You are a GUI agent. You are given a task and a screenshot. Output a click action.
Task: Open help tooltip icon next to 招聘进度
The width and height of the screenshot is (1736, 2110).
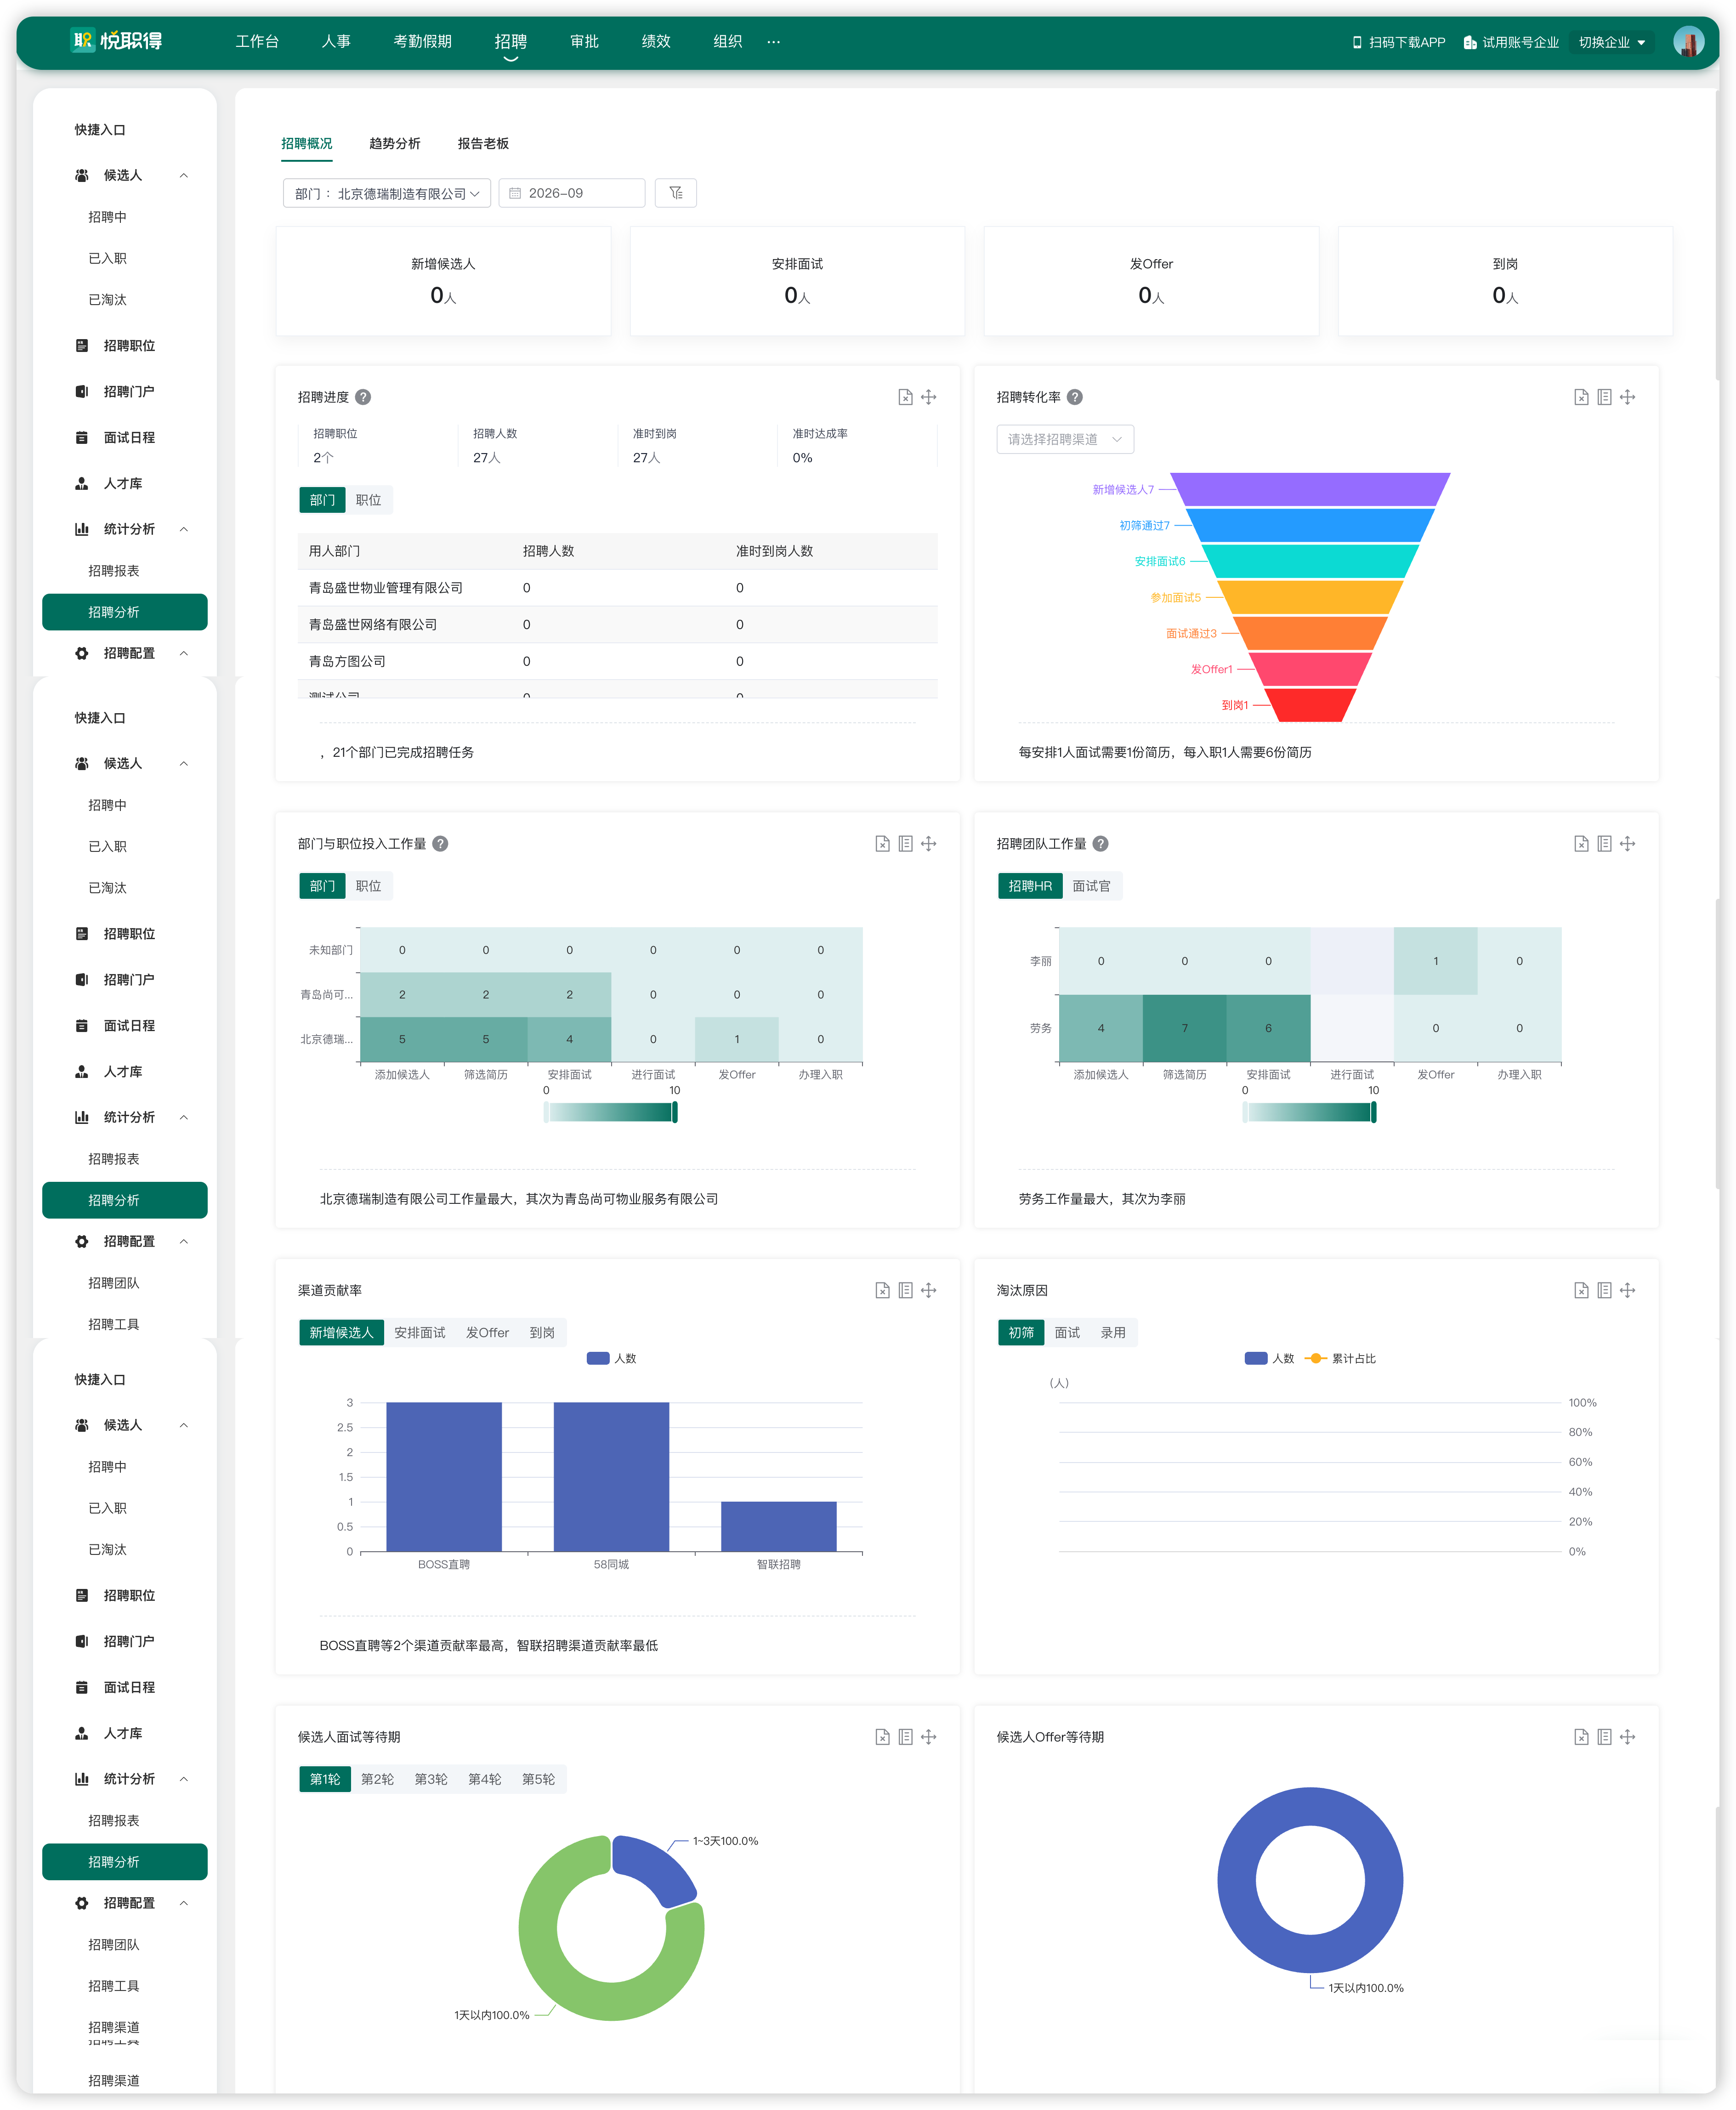coord(364,397)
